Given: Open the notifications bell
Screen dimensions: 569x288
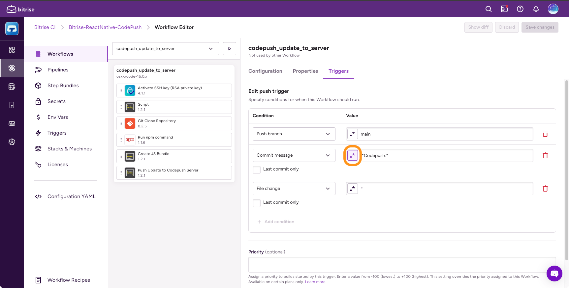Looking at the screenshot, I should coord(536,9).
